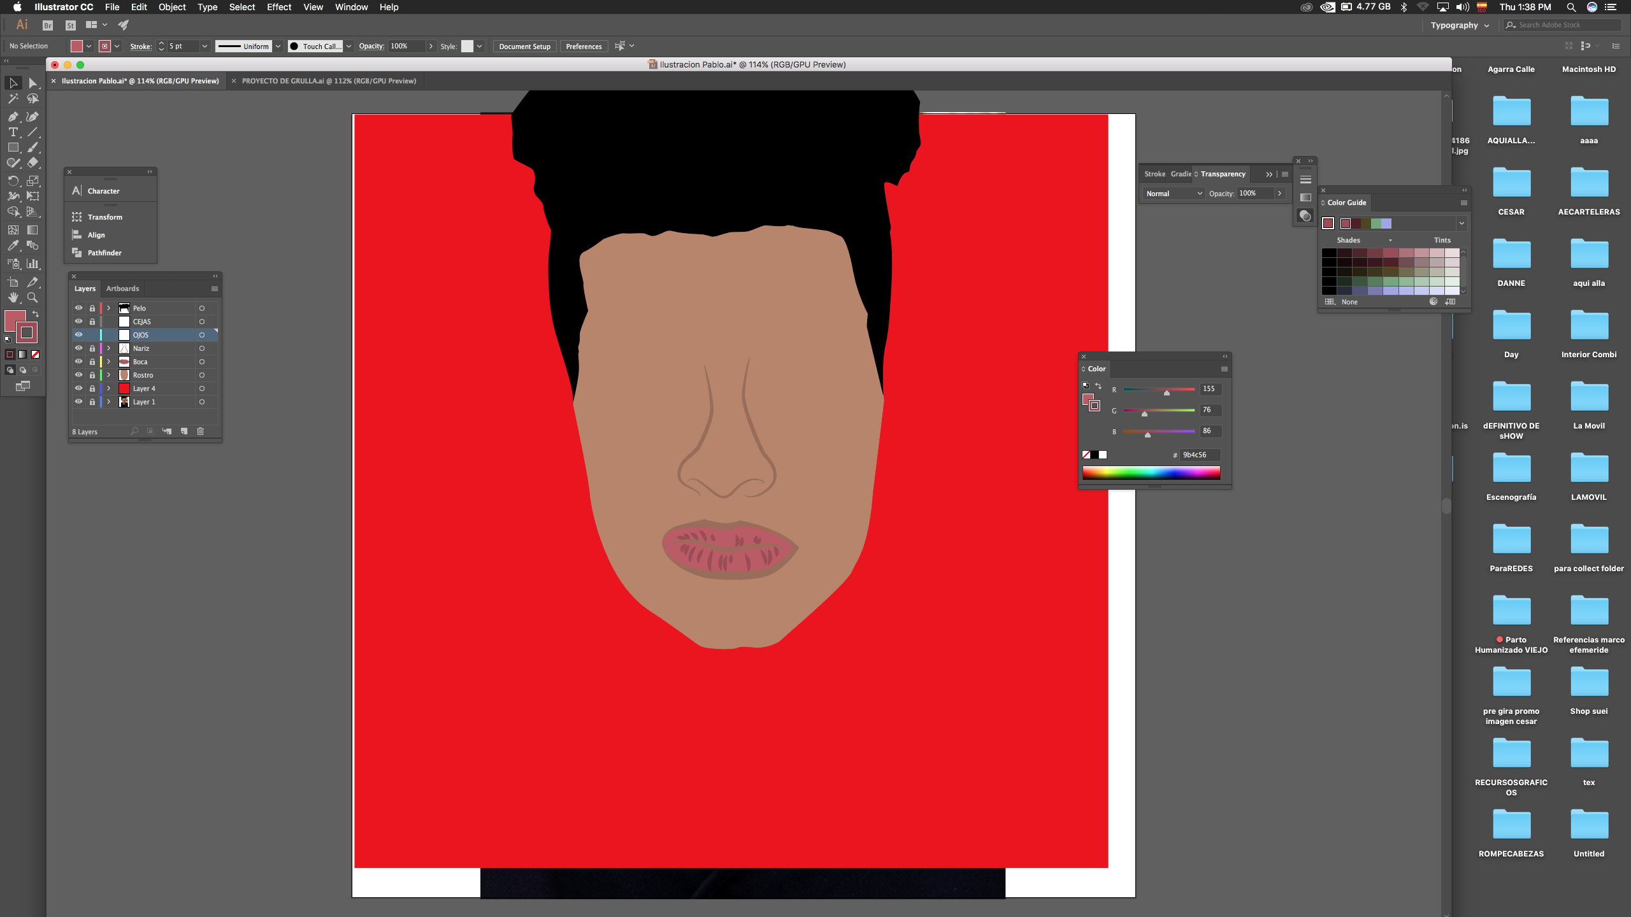Select the Pen tool
Image resolution: width=1631 pixels, height=917 pixels.
coord(13,117)
